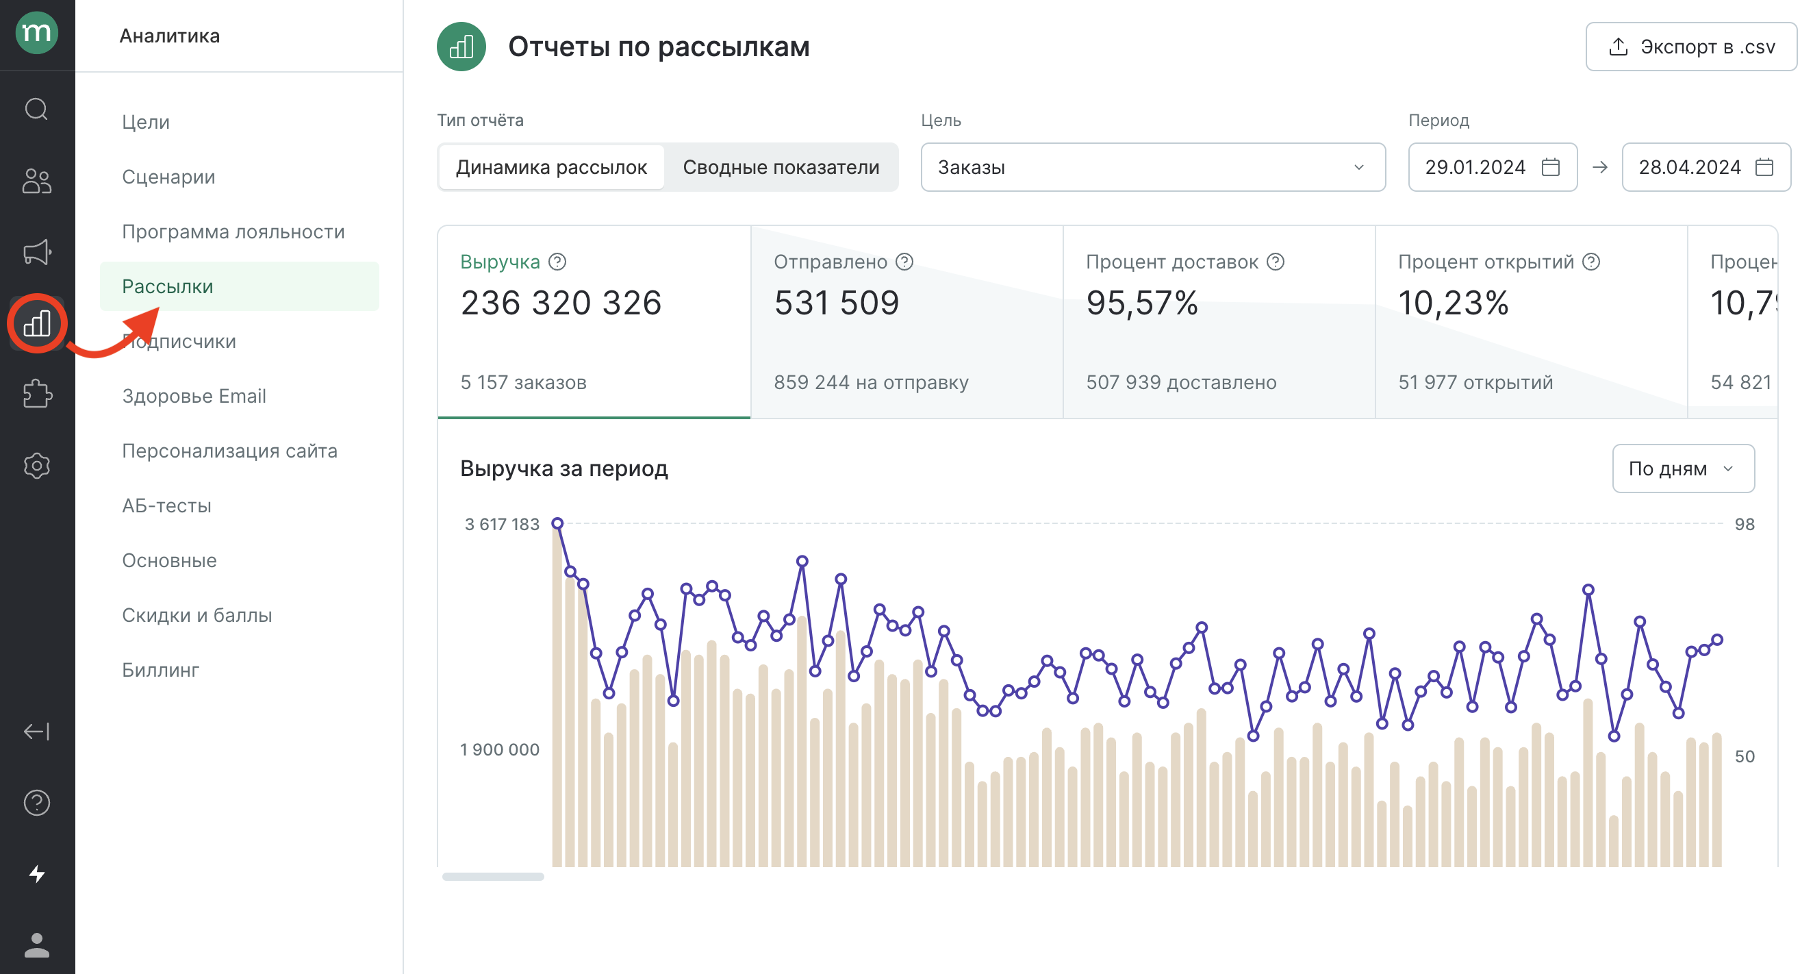This screenshot has width=1813, height=974.
Task: Select the Процент доставок metric card
Action: click(1219, 322)
